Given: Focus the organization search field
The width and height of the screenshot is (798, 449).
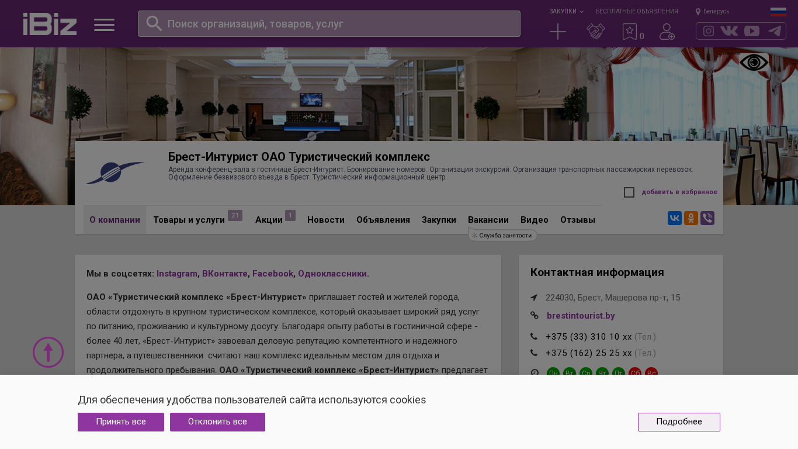Looking at the screenshot, I should click(x=329, y=24).
